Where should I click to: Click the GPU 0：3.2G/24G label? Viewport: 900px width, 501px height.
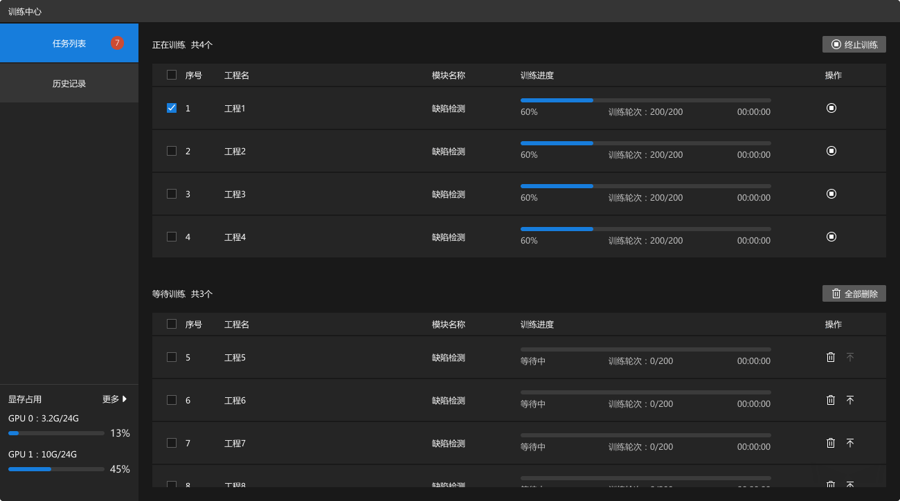coord(44,419)
